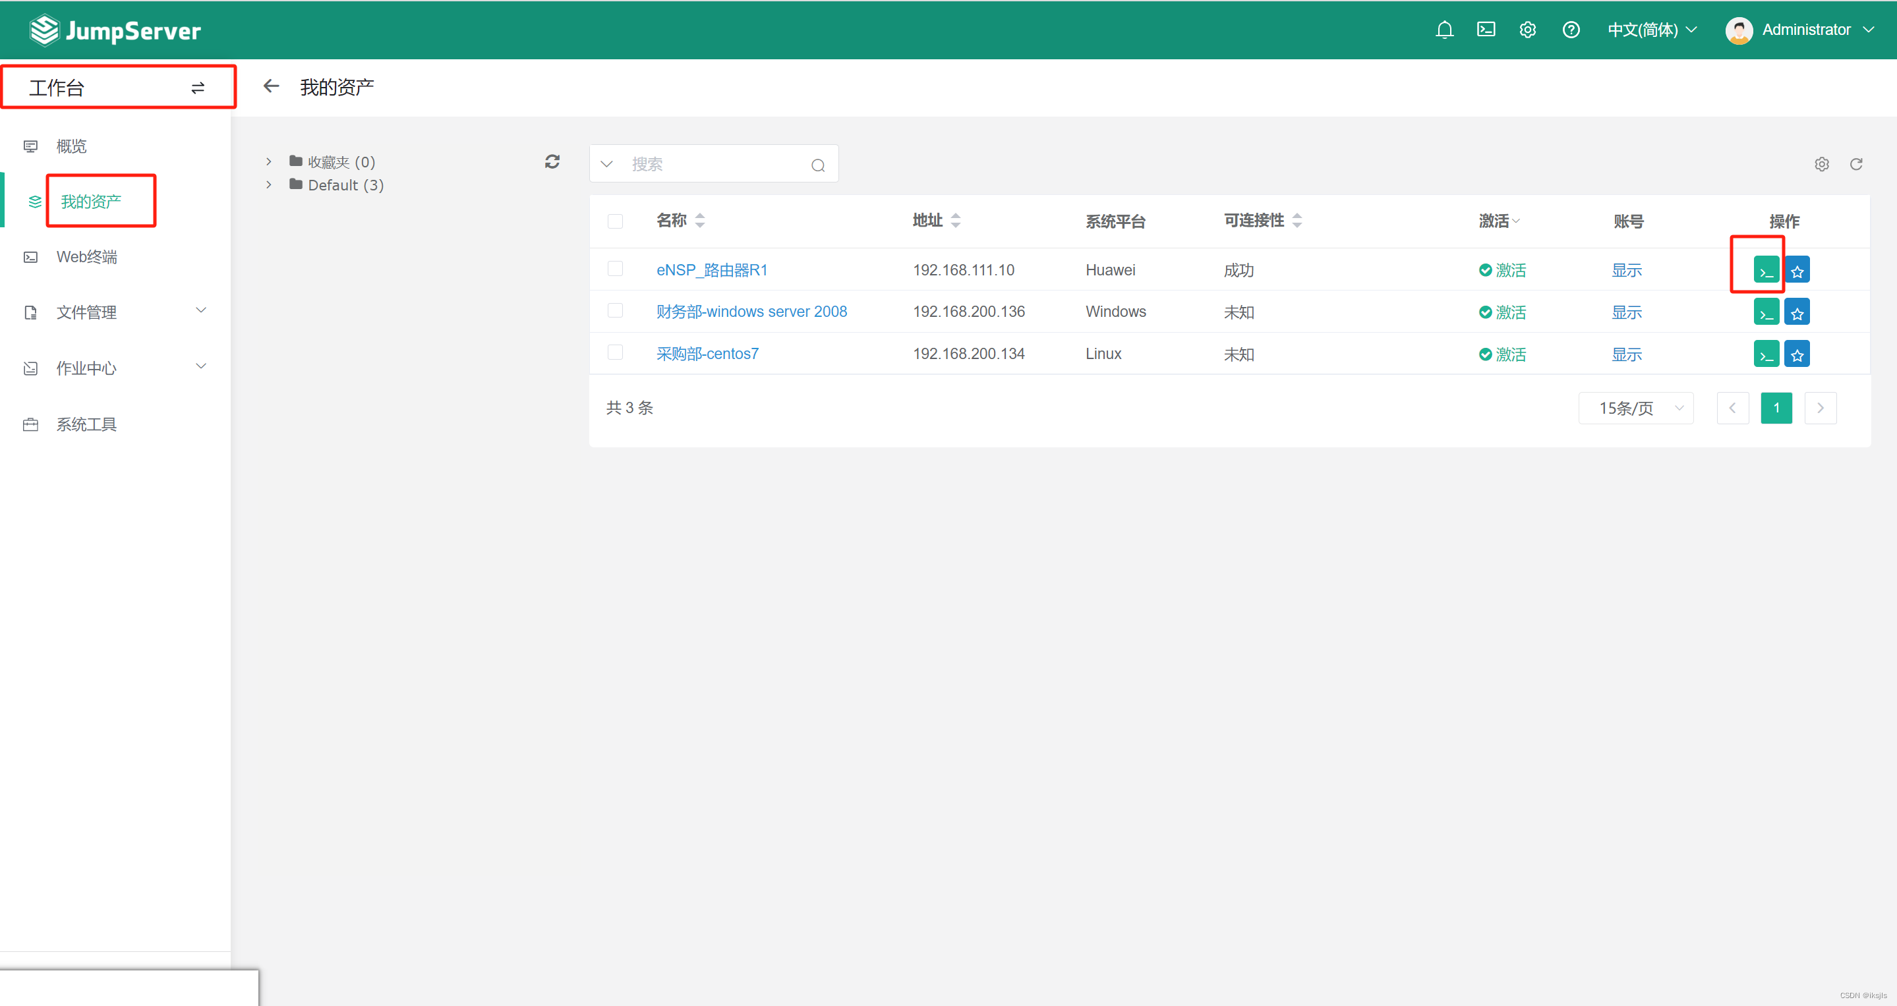Click the table column settings gear
This screenshot has width=1897, height=1006.
click(x=1822, y=163)
